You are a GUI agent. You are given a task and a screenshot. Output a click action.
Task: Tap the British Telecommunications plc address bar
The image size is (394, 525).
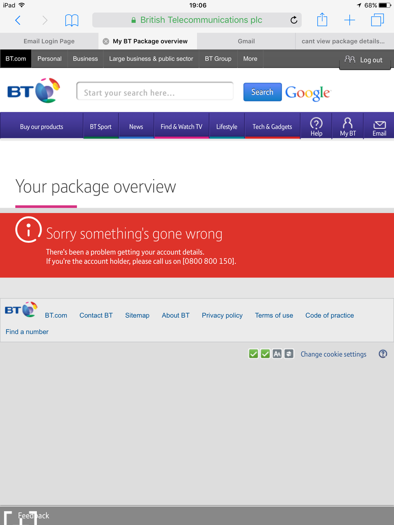pos(197,20)
